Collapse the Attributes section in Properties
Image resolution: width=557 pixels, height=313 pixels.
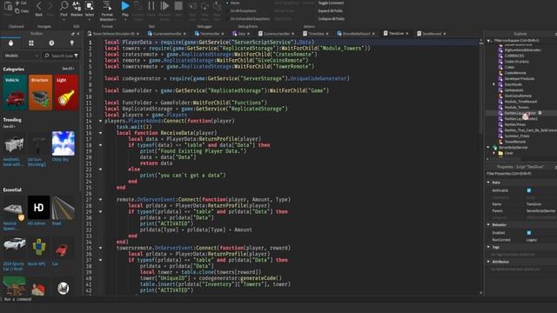(x=488, y=262)
